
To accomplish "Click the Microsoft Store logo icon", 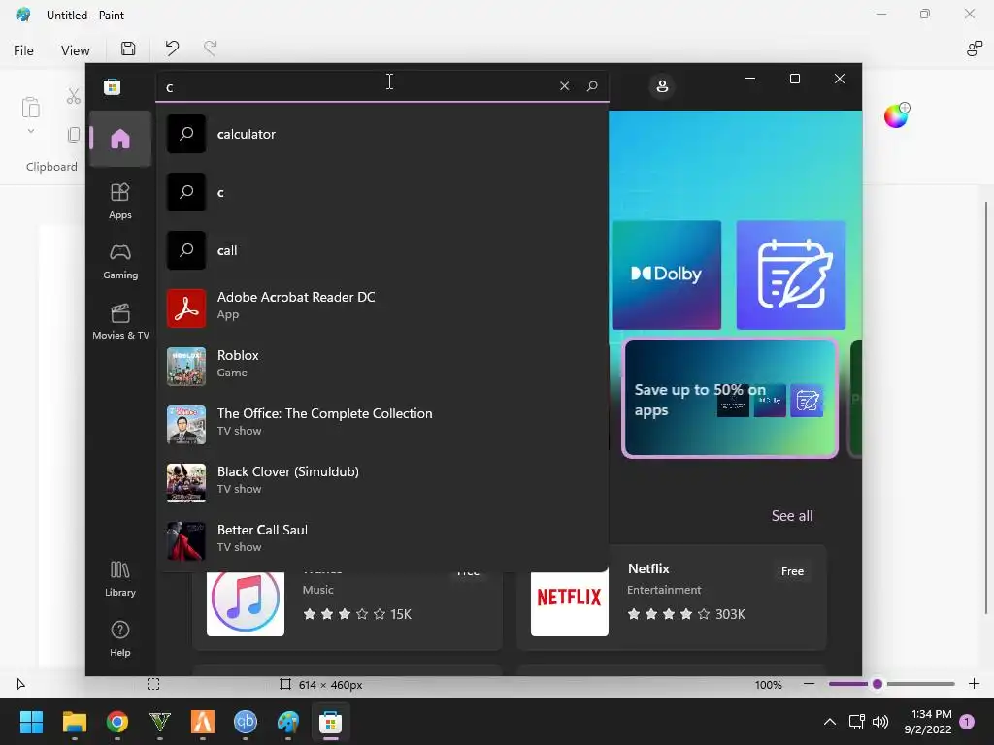I will coord(113,86).
